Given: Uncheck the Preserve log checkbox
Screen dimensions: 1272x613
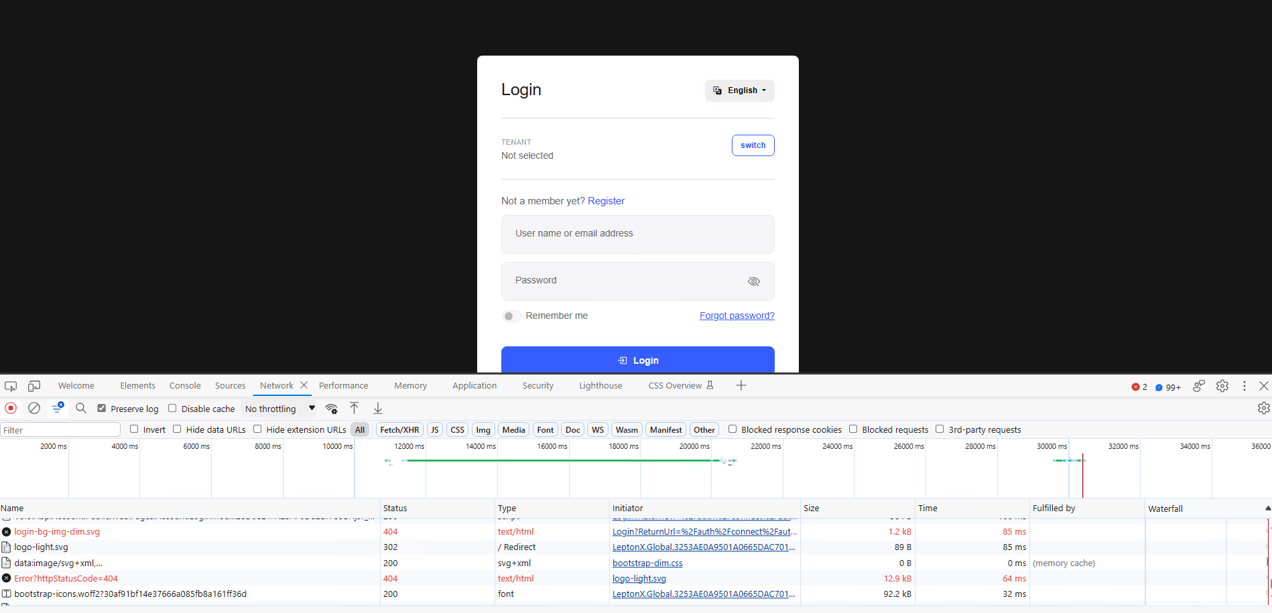Looking at the screenshot, I should tap(102, 408).
